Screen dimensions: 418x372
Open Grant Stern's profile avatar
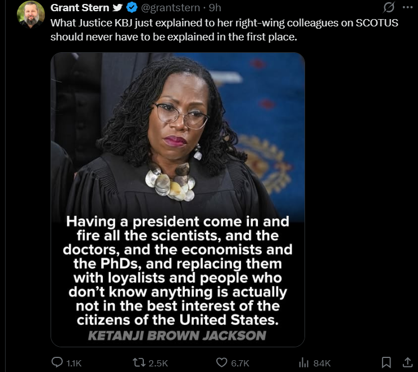pyautogui.click(x=31, y=15)
